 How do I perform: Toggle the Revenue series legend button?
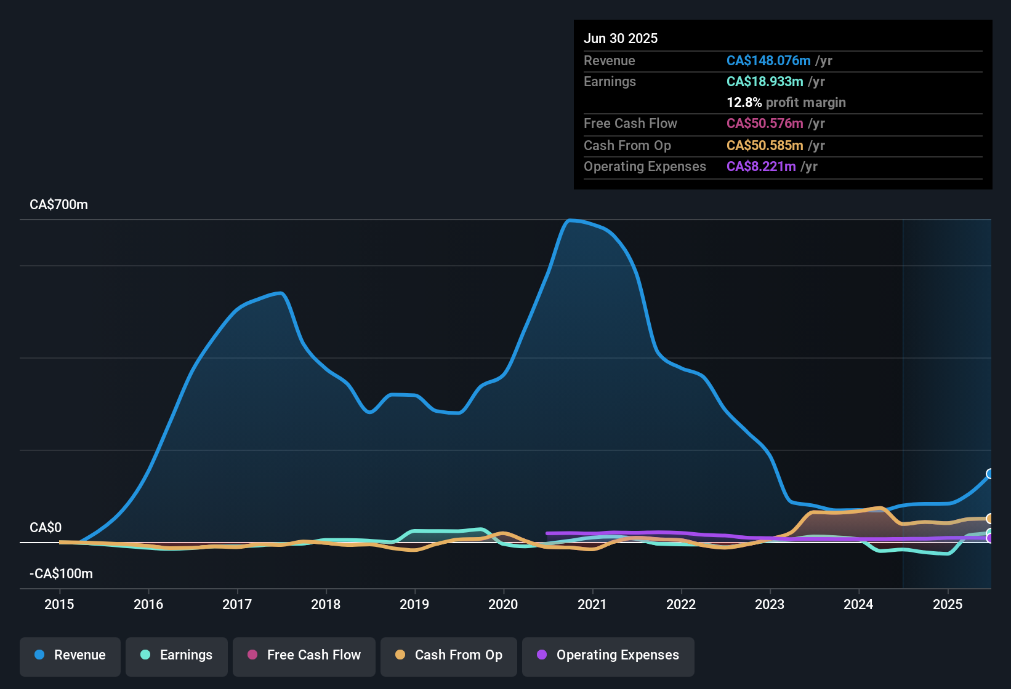70,655
